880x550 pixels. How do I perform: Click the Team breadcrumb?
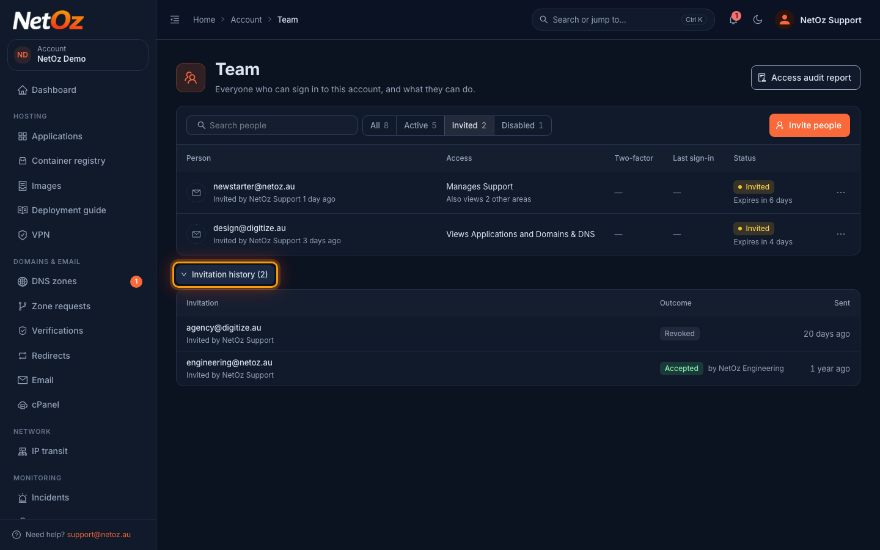coord(288,20)
